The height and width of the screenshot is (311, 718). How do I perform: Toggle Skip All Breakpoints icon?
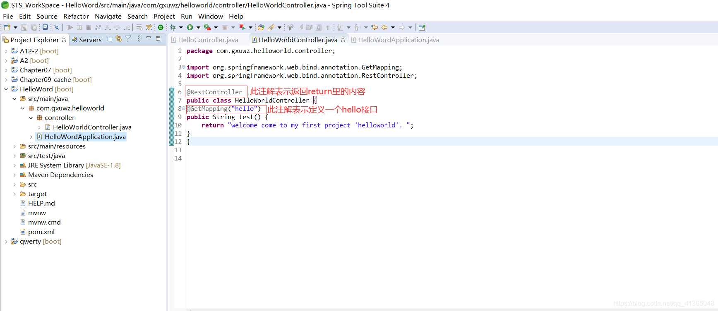57,27
